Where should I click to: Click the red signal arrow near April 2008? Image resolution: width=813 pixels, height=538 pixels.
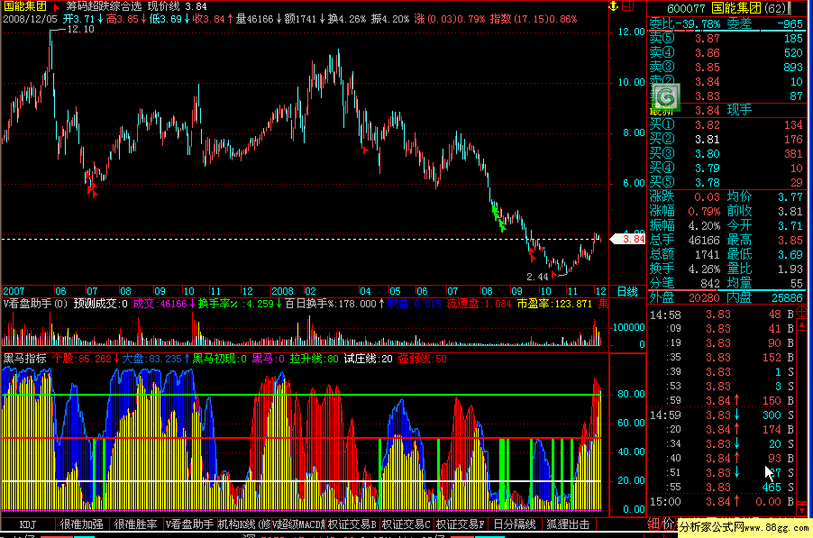(365, 150)
